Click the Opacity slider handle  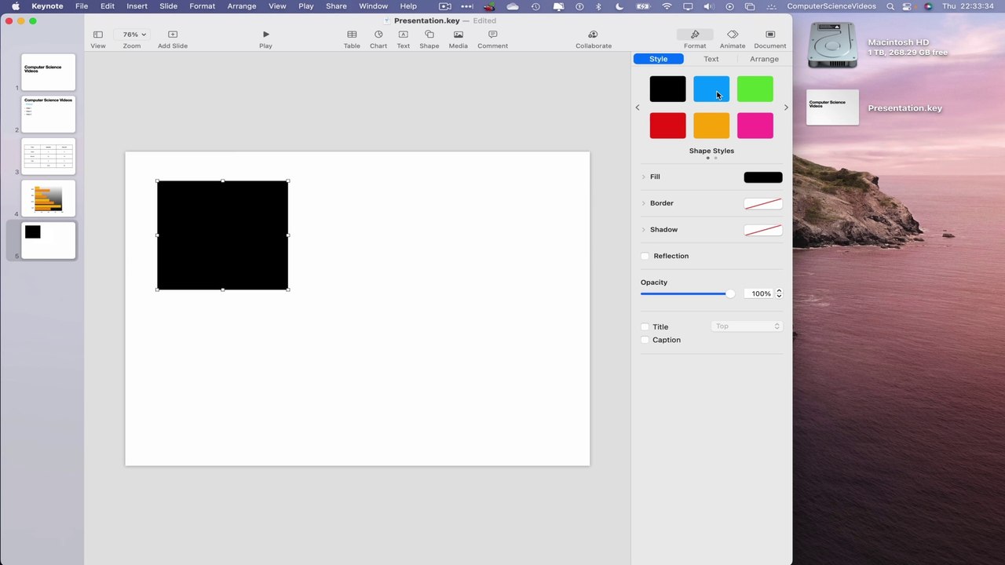(x=730, y=293)
